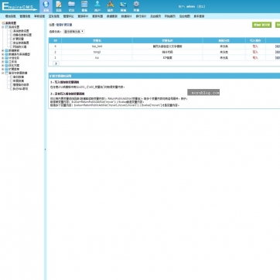Open 网站首页 in the submenu bar
The height and width of the screenshot is (280, 280).
pos(170,16)
